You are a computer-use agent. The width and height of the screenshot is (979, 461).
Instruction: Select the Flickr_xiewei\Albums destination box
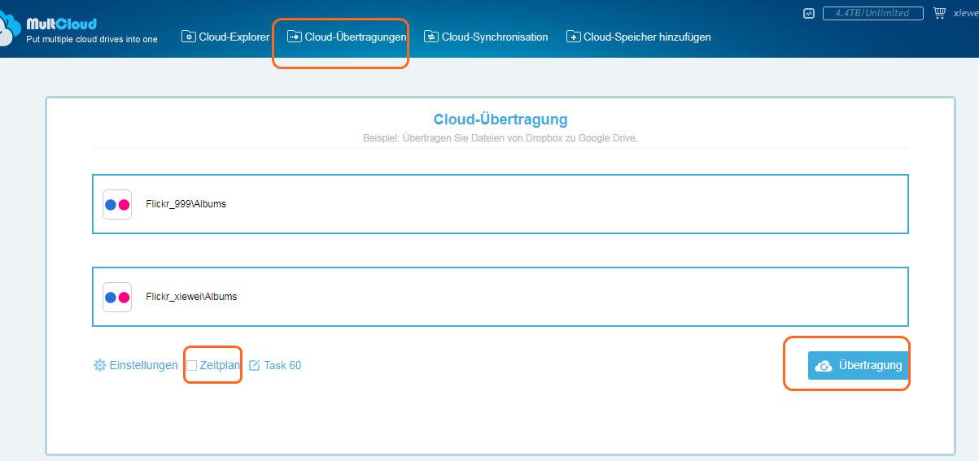point(500,297)
